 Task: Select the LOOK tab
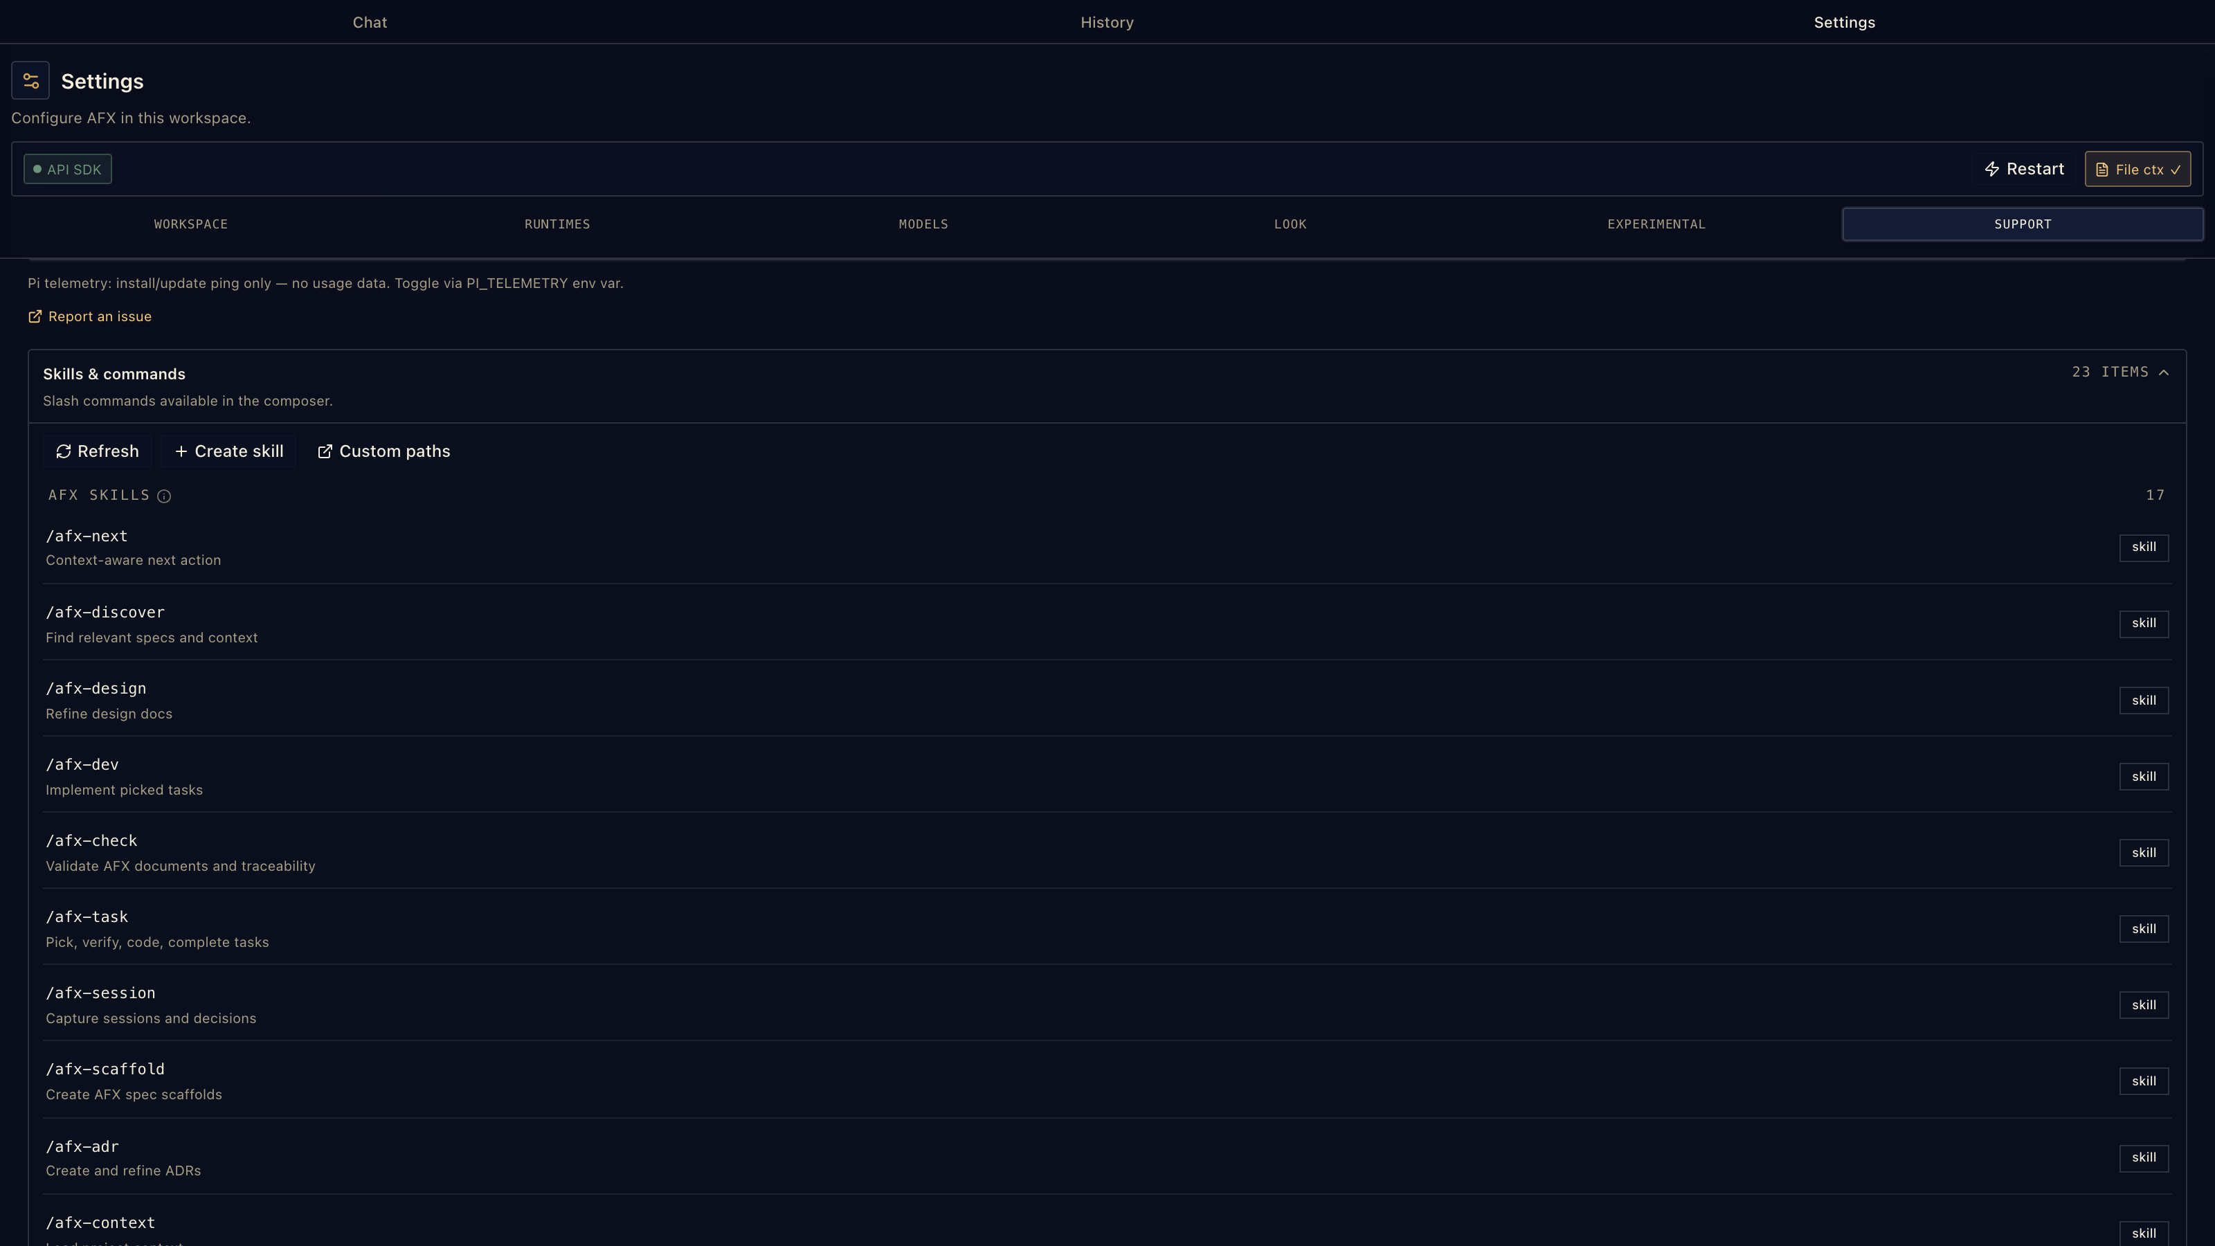1290,224
